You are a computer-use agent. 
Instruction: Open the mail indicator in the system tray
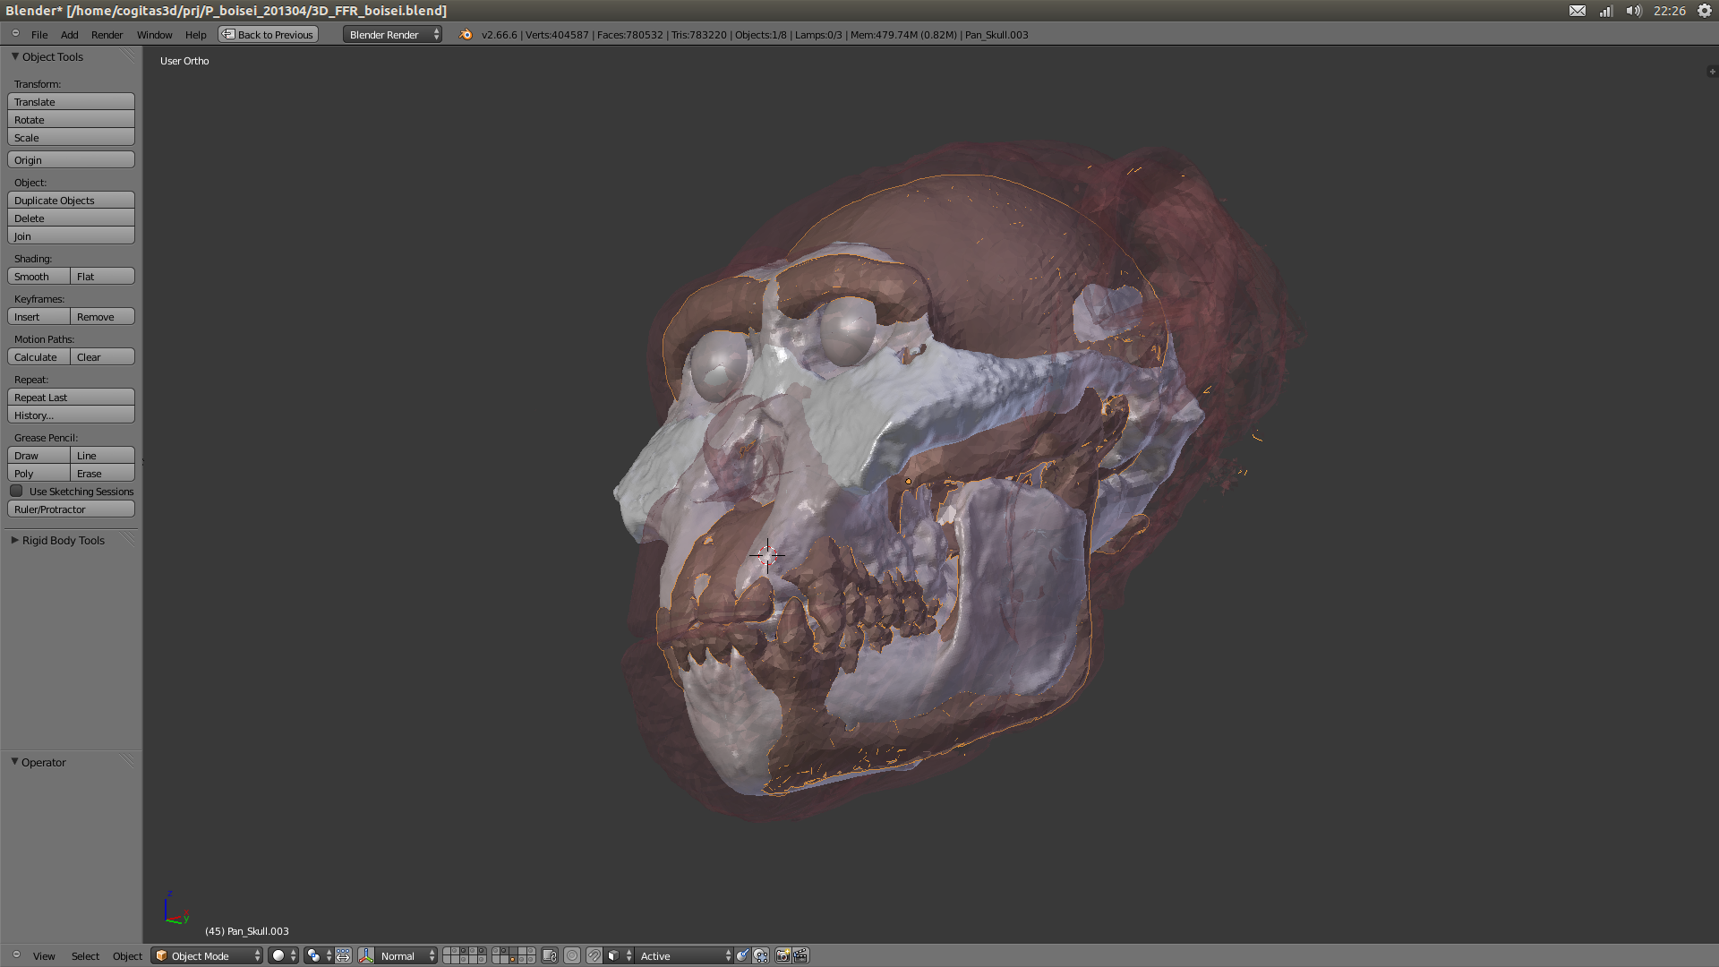1578,11
